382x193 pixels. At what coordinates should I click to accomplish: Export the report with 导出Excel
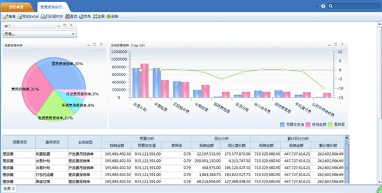[28, 16]
